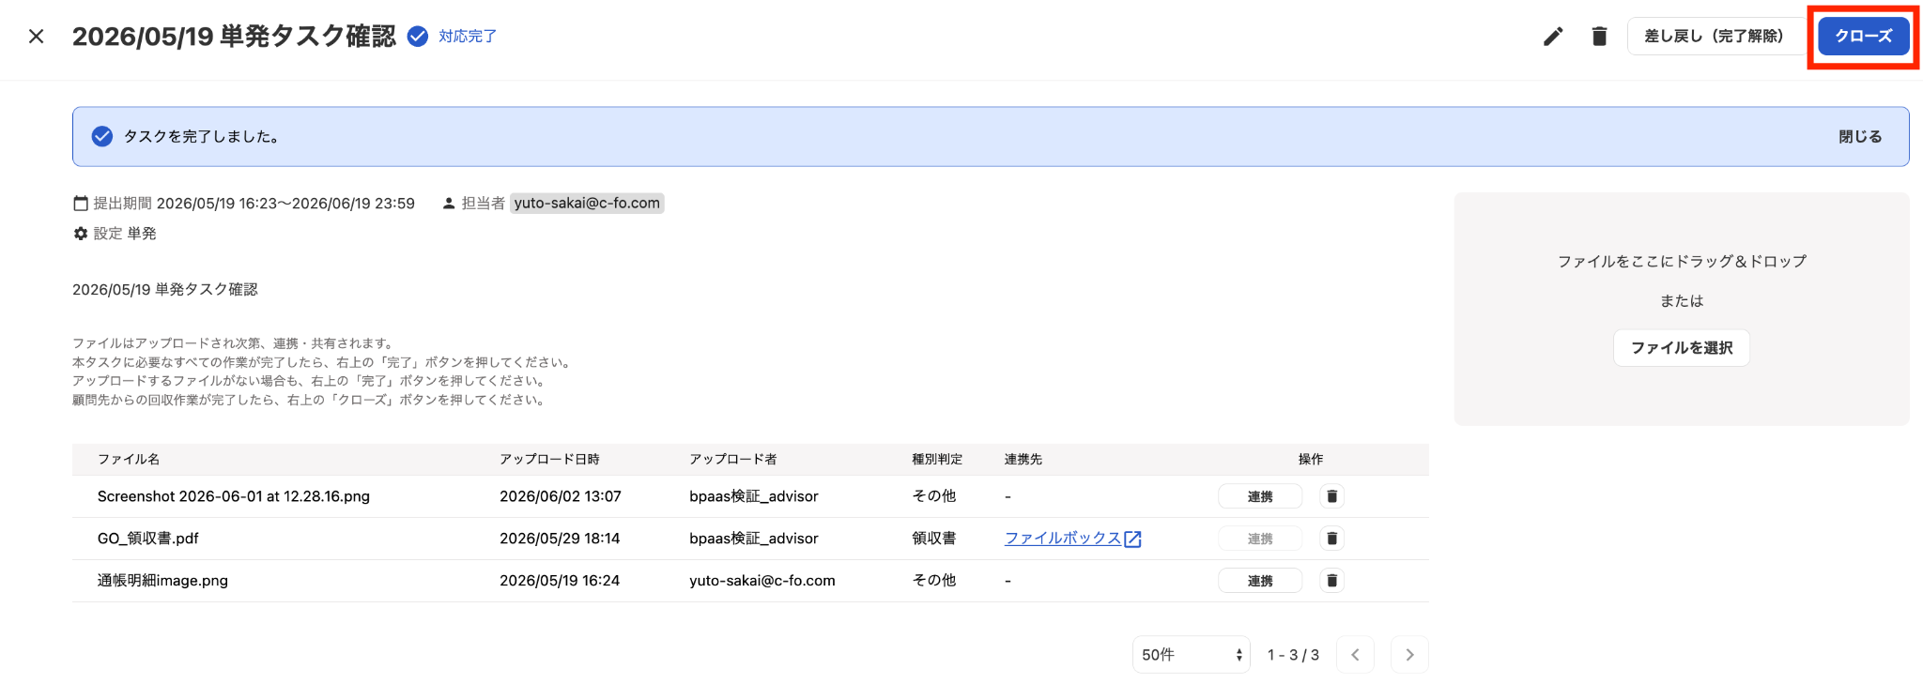Delete Screenshot 2026-06-01 at 12.28.16.png row
Screen dimensions: 1923x699
click(x=1331, y=496)
